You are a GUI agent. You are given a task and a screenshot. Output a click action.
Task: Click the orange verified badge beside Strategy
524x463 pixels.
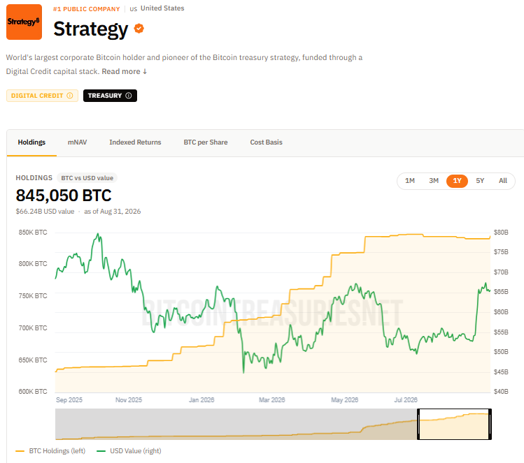pyautogui.click(x=139, y=29)
